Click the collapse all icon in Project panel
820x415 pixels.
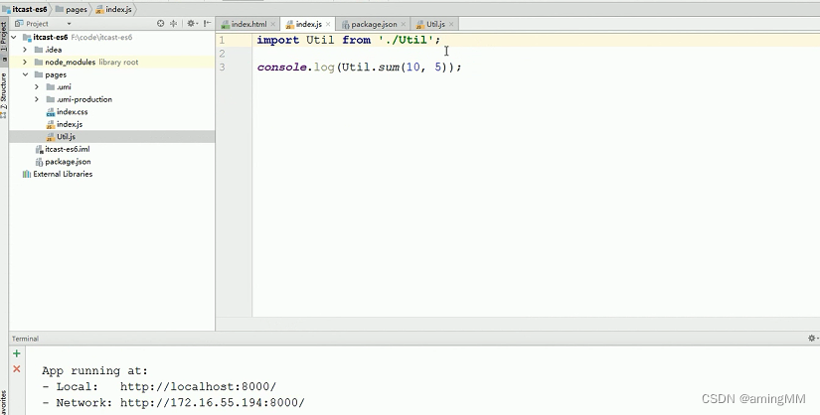[x=174, y=24]
